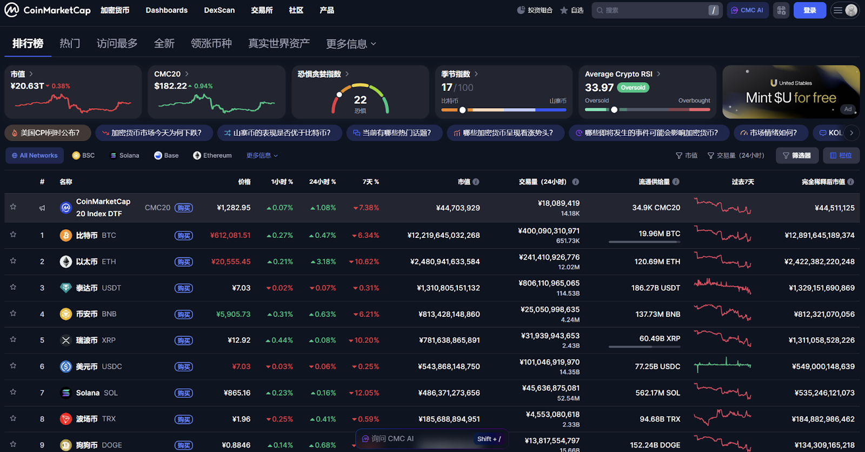The height and width of the screenshot is (452, 865).
Task: Click the 询问 CMC AI prompt bar
Action: 432,439
